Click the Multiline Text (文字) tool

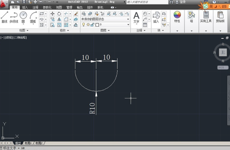tap(137, 17)
